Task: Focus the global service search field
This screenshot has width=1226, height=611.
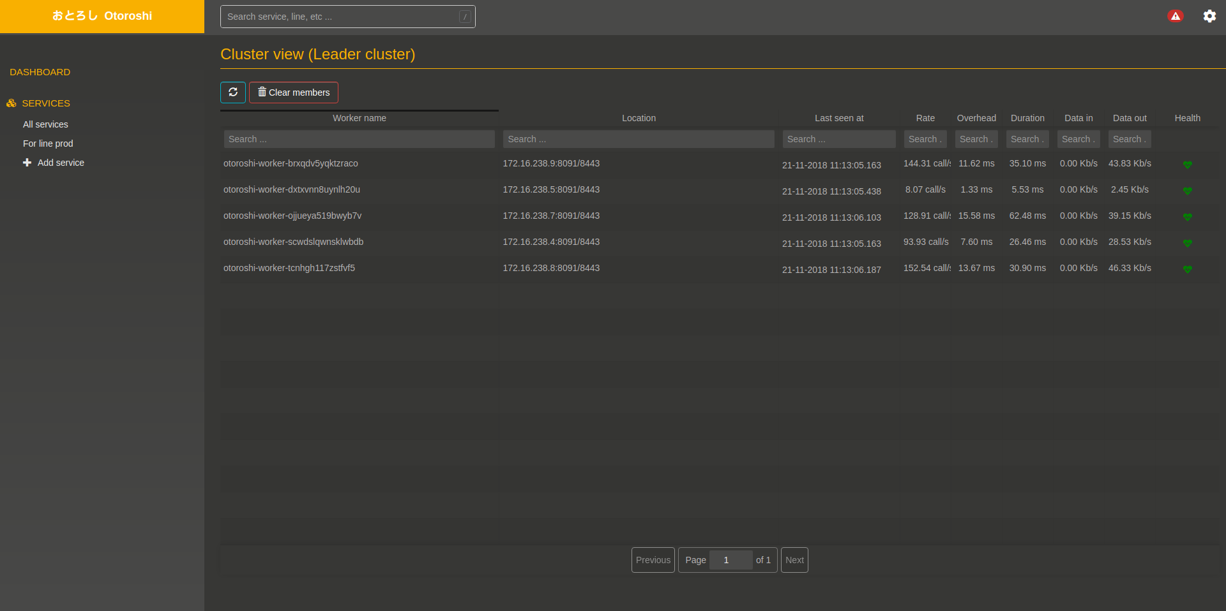Action: click(x=342, y=17)
